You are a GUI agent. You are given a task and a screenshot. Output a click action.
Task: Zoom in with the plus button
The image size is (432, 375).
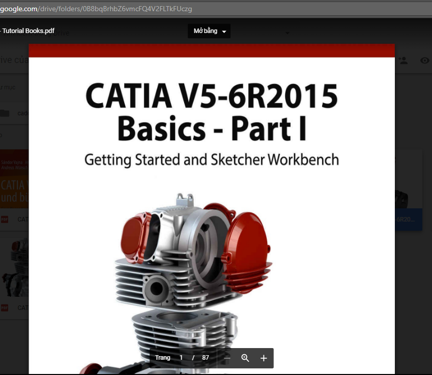(264, 358)
